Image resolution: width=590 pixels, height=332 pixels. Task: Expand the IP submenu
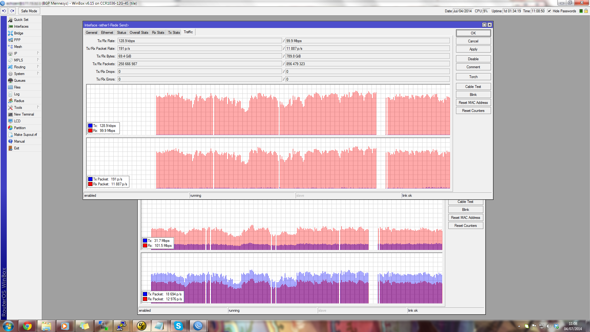coord(15,53)
